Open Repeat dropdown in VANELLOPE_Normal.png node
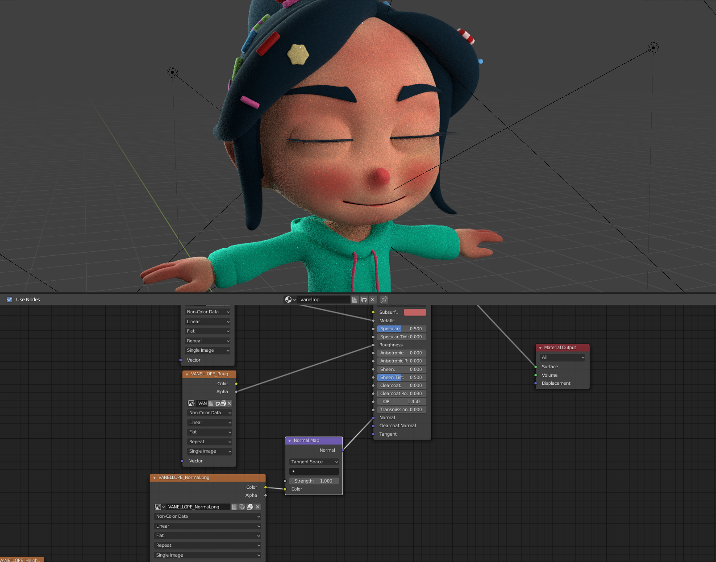This screenshot has height=562, width=716. click(208, 545)
